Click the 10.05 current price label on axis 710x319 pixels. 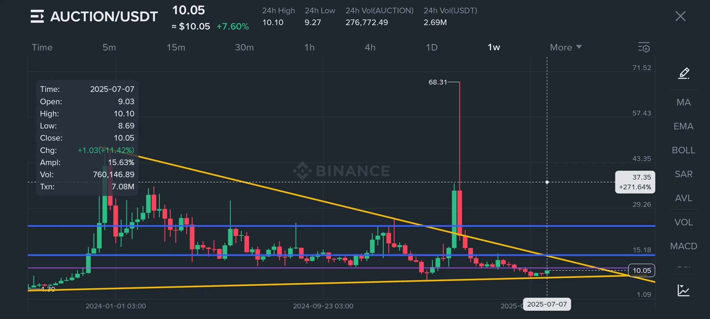[641, 271]
